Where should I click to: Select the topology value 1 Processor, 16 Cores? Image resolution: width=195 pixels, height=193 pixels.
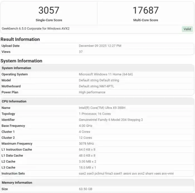pyautogui.click(x=95, y=114)
